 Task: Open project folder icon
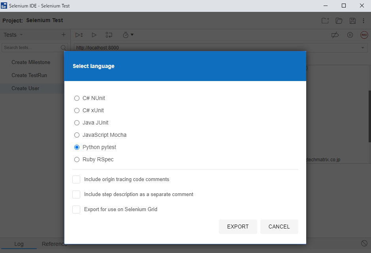(x=339, y=21)
